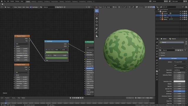Select the Select Box tool in viewport
Viewport: 188px width, 106px height.
click(x=97, y=11)
